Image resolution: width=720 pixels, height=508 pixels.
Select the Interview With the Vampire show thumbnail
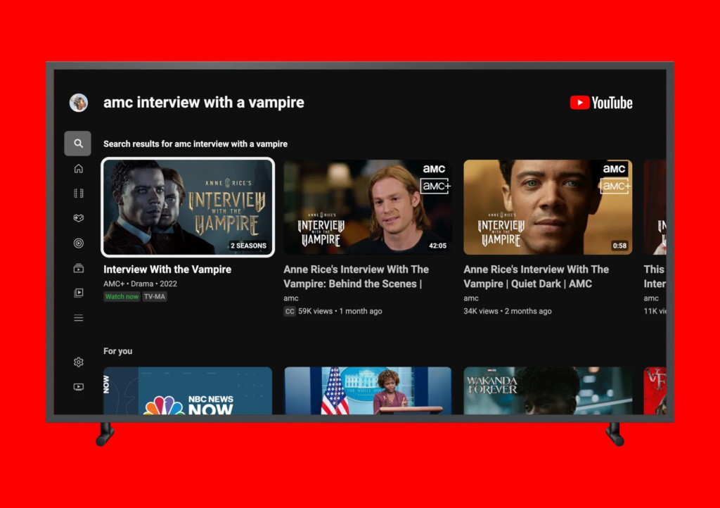(x=188, y=207)
